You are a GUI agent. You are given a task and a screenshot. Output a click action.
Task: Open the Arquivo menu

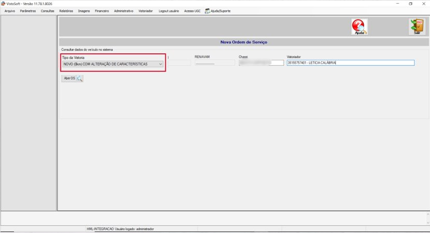point(10,11)
